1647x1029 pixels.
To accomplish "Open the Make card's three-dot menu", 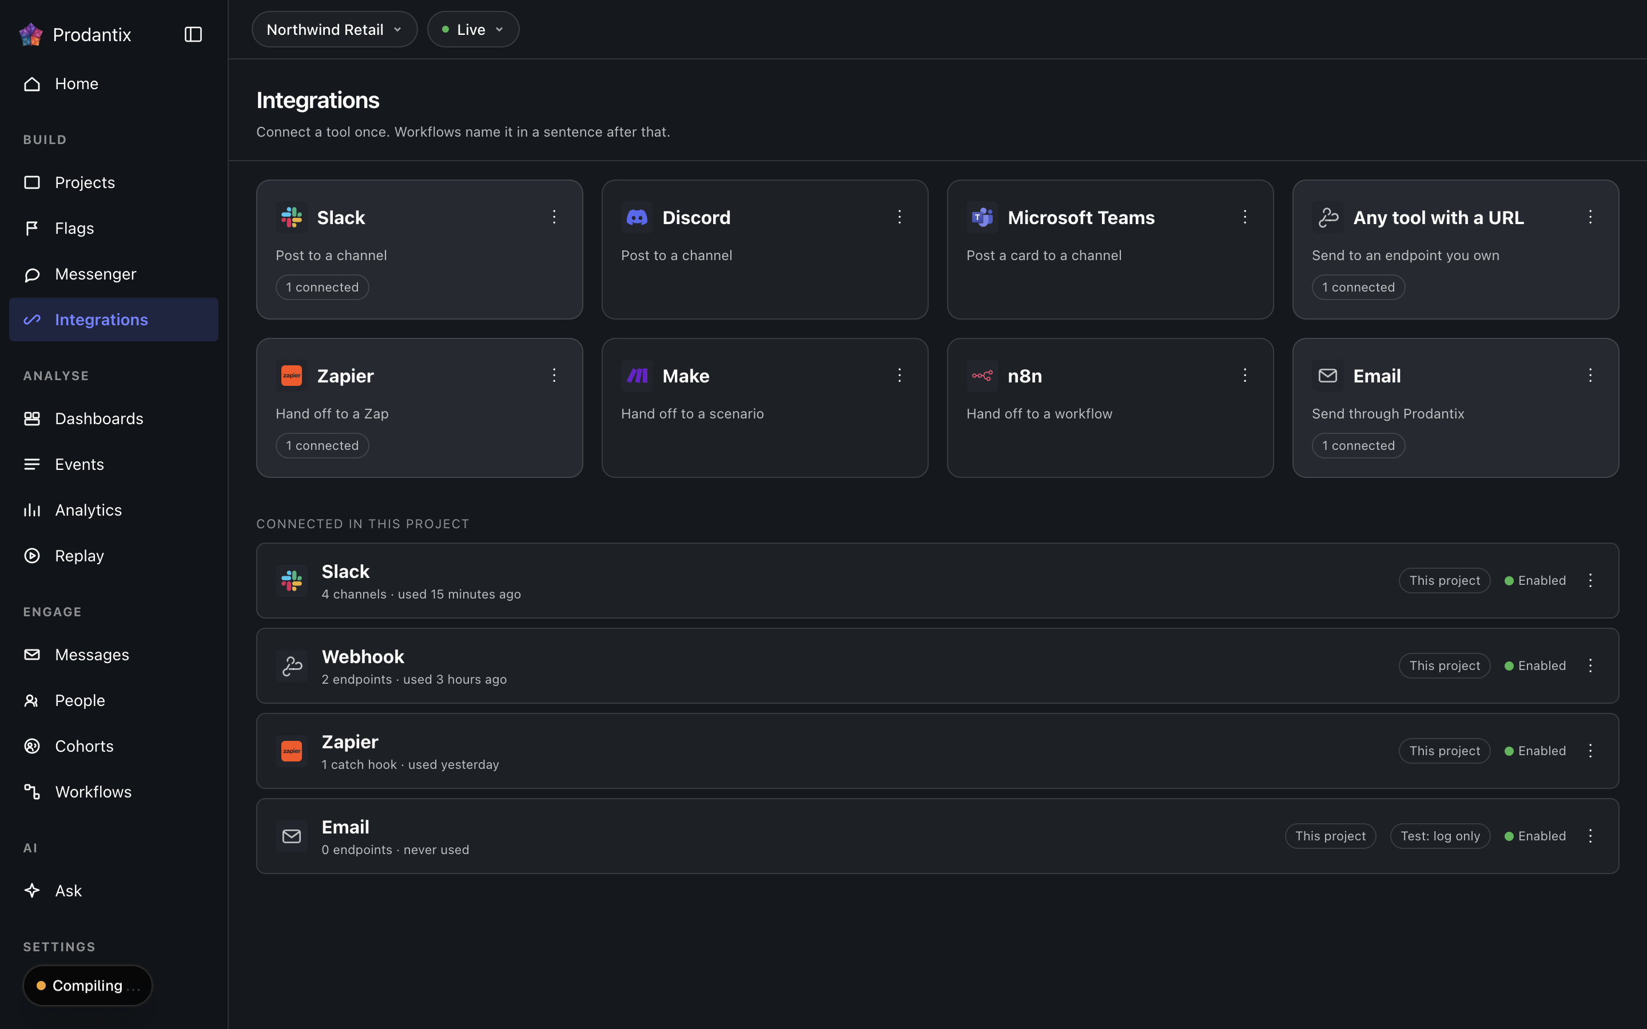I will pos(900,375).
